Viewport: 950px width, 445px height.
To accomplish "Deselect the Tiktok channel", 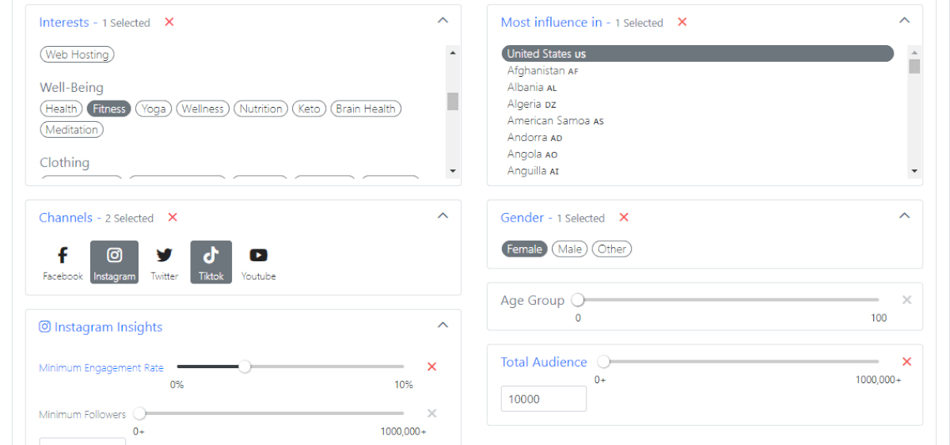I will point(211,263).
